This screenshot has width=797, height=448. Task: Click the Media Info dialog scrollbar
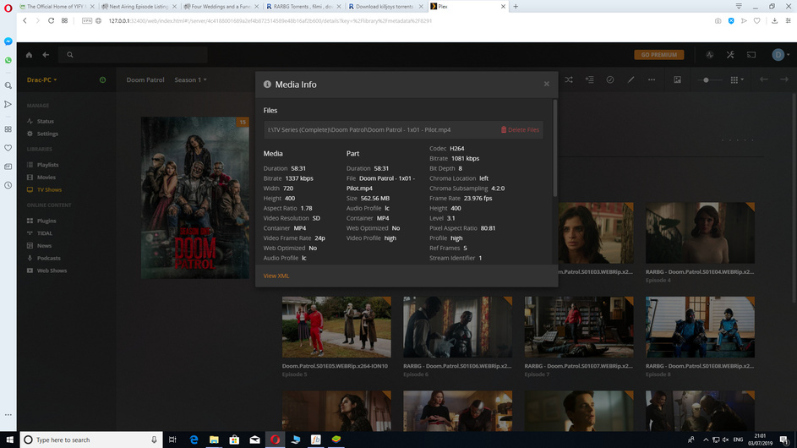pyautogui.click(x=554, y=147)
